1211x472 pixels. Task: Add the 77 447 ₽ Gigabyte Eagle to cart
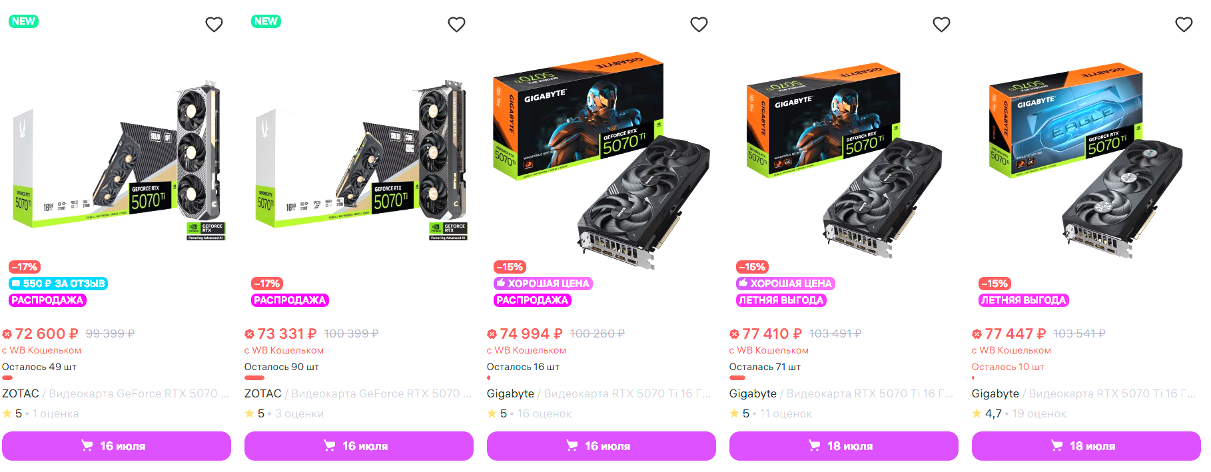pos(1086,446)
